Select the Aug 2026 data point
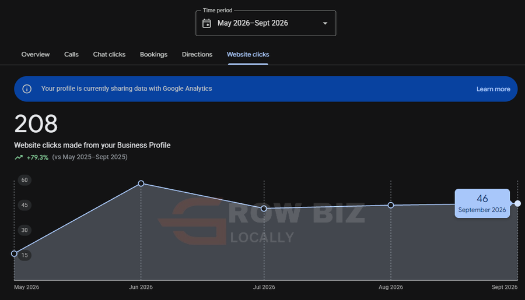The height and width of the screenshot is (300, 525). [391, 205]
